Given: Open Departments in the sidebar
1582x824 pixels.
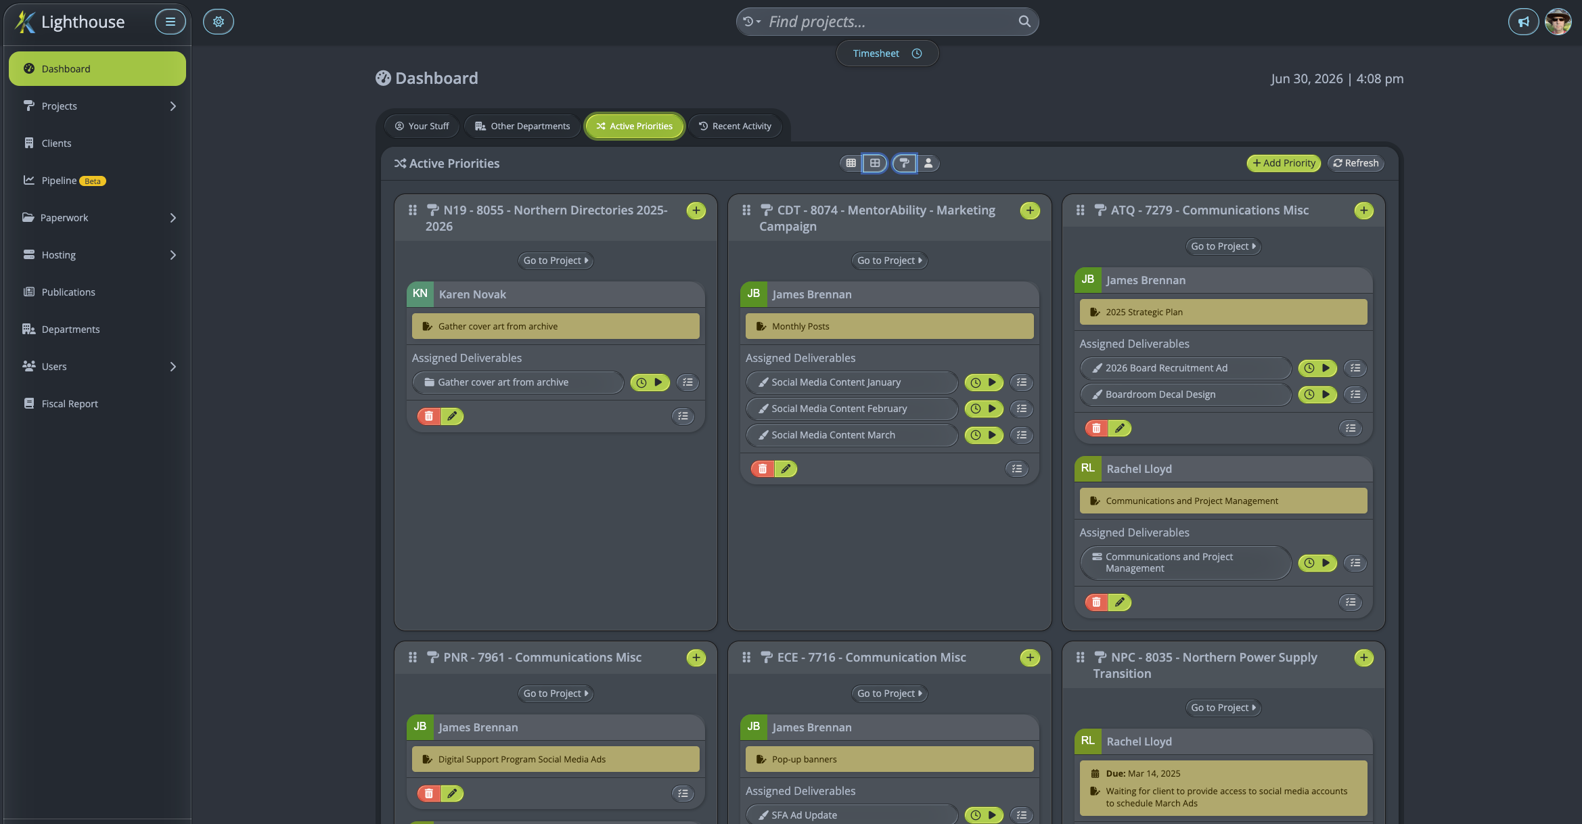Looking at the screenshot, I should pyautogui.click(x=97, y=329).
